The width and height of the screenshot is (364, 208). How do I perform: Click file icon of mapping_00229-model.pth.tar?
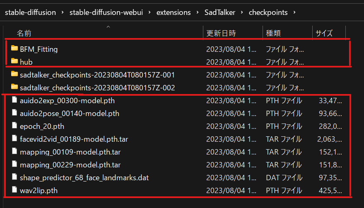(14, 164)
